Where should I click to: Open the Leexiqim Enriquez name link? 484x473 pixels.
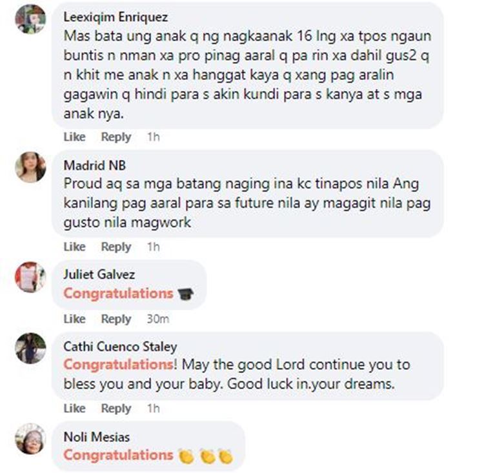[x=116, y=17]
